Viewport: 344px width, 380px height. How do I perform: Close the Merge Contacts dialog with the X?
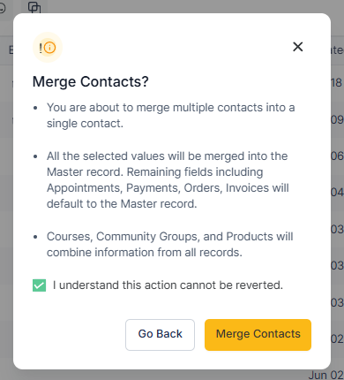[298, 47]
